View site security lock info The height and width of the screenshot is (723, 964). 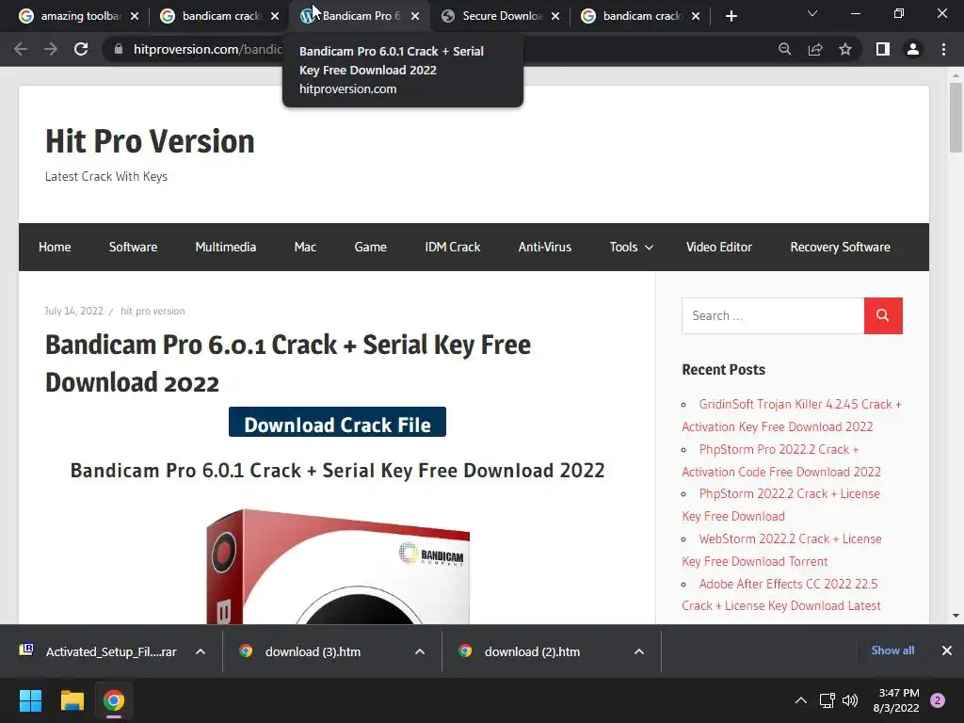pyautogui.click(x=119, y=49)
